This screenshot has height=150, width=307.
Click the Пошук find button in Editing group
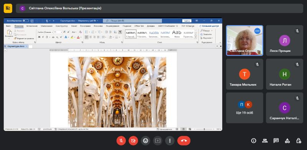206,31
